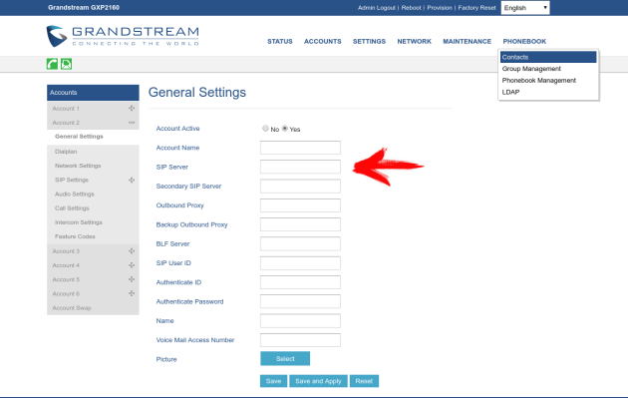The height and width of the screenshot is (398, 628).
Task: Choose Group Management from dropdown
Action: 548,69
